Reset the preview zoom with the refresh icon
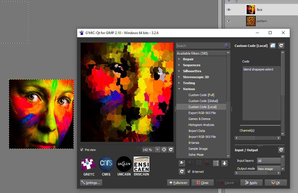Screen dimensions: 298x193 (171, 150)
